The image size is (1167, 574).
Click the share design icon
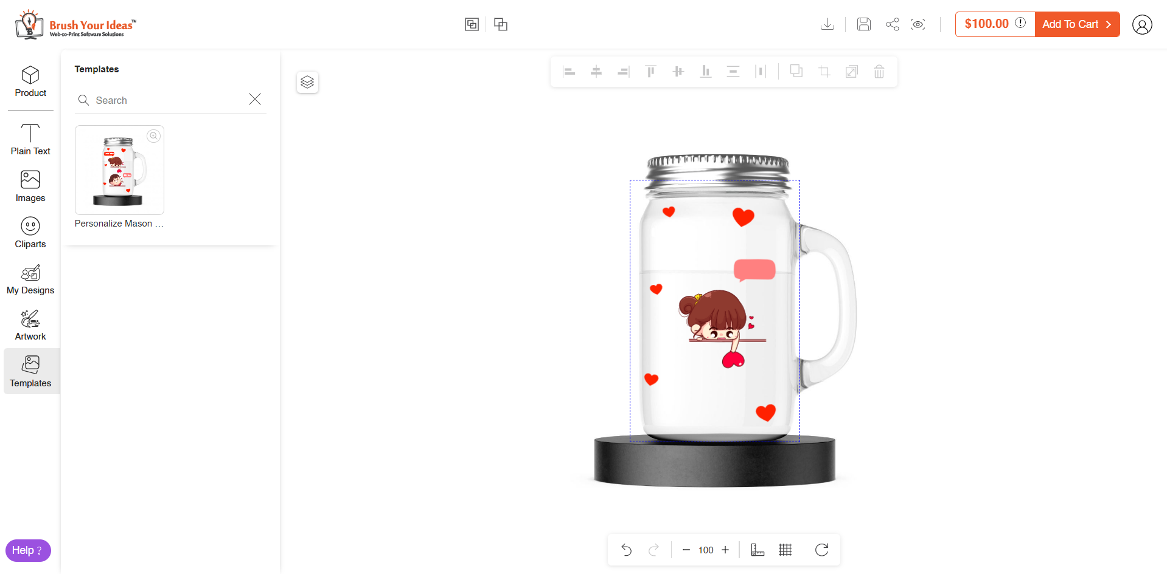[x=892, y=24]
